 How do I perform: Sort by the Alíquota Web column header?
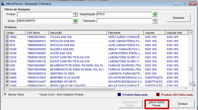(176, 33)
